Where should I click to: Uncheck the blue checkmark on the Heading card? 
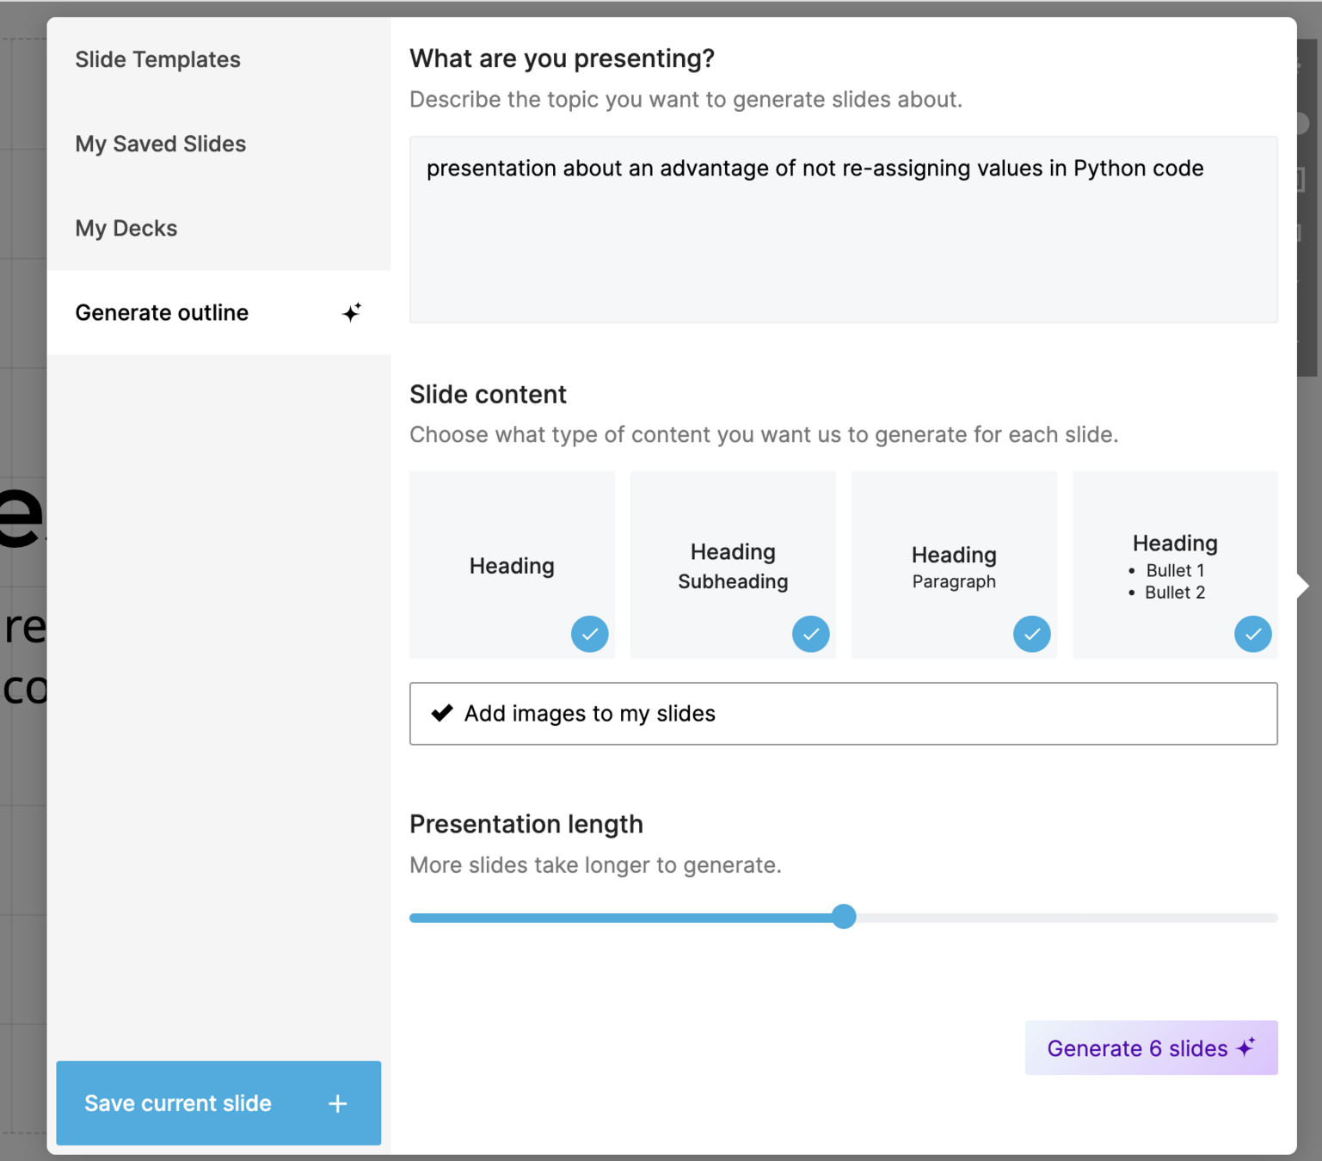coord(590,634)
